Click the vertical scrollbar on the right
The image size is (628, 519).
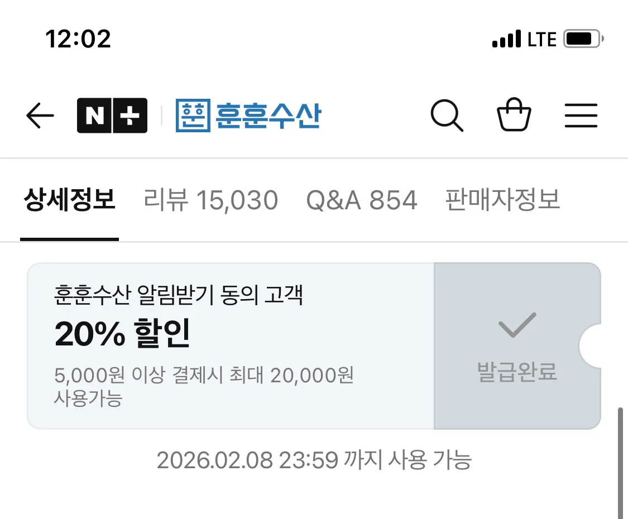(620, 463)
